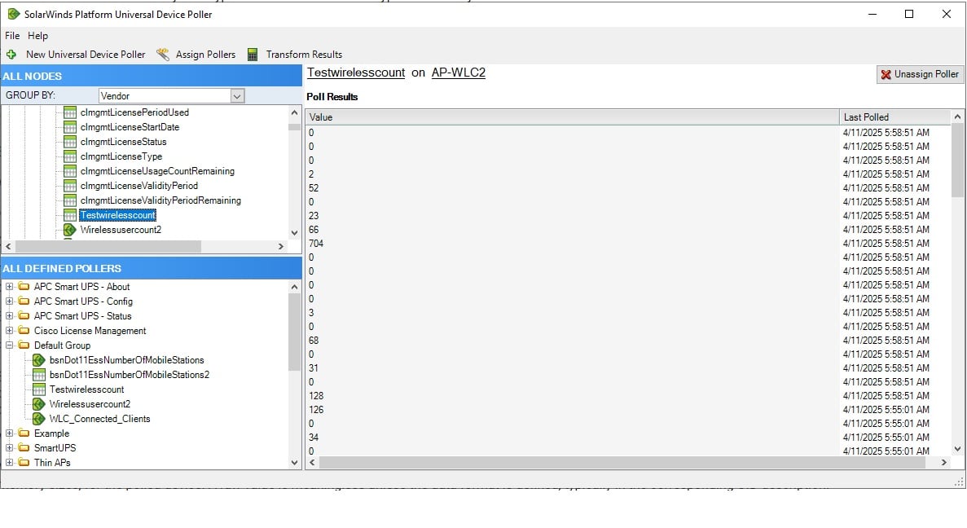Click the All Nodes panel header

point(151,76)
